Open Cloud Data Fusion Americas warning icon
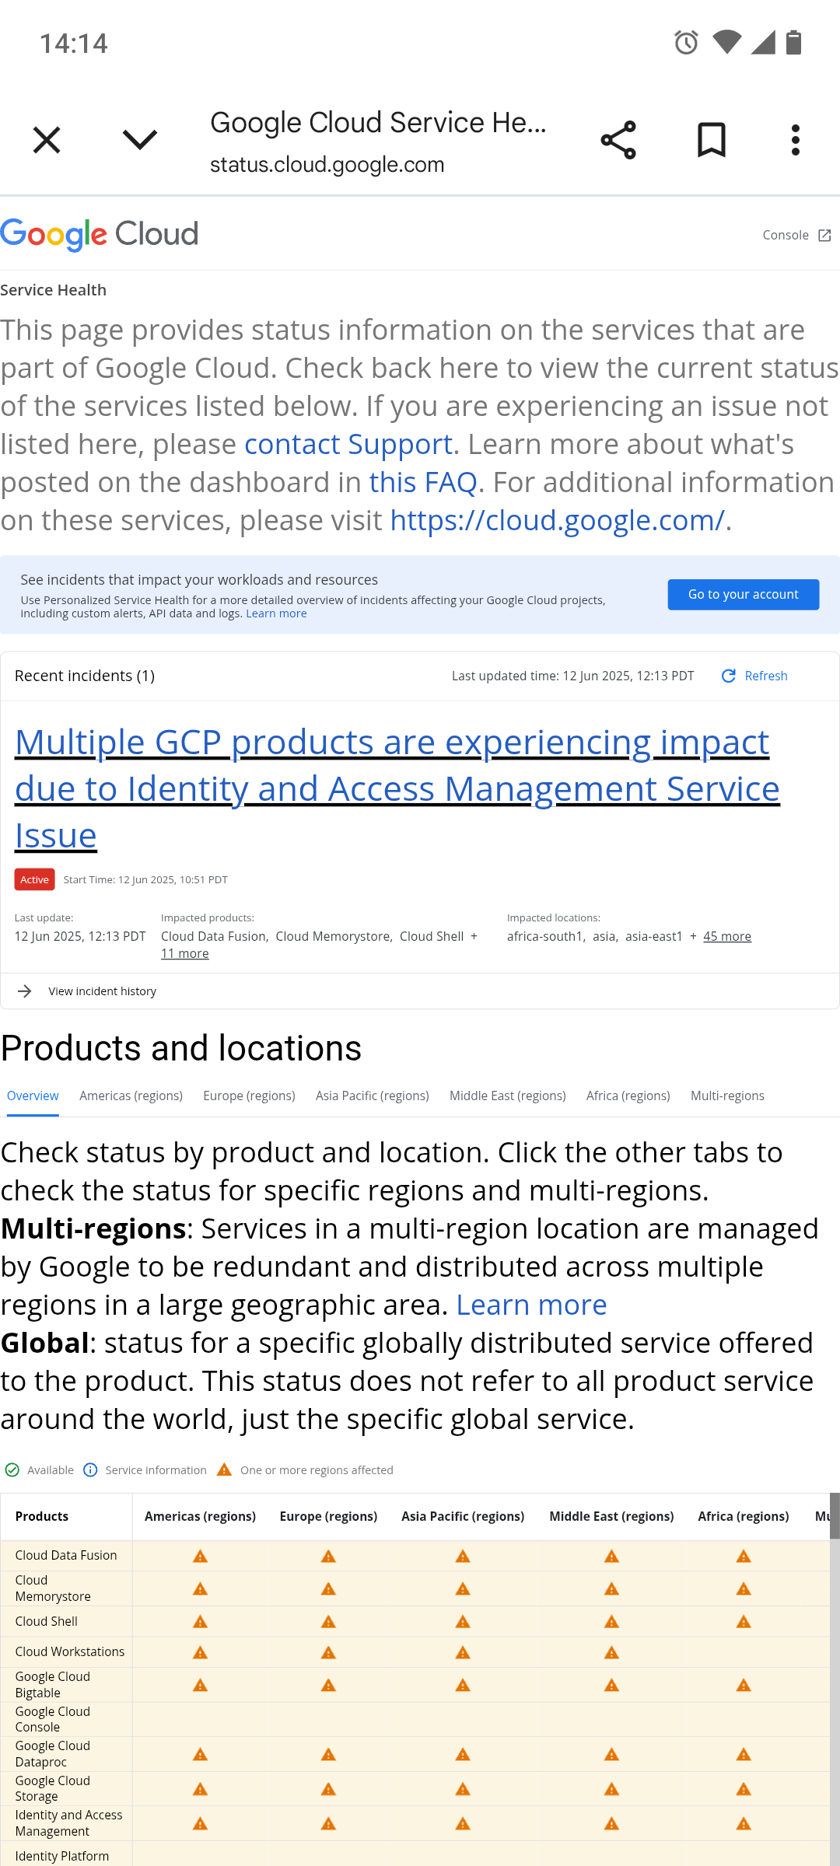840x1866 pixels. [200, 1557]
